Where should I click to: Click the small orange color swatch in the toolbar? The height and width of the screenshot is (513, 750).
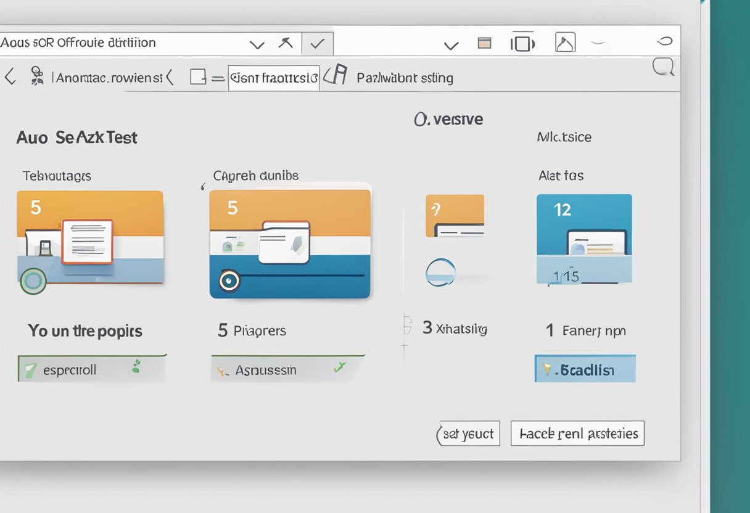coord(485,43)
